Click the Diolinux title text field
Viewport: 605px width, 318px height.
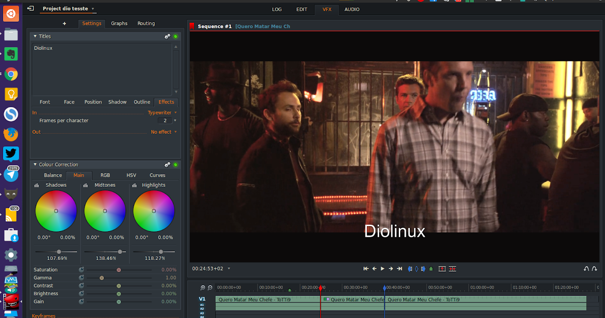click(x=102, y=69)
